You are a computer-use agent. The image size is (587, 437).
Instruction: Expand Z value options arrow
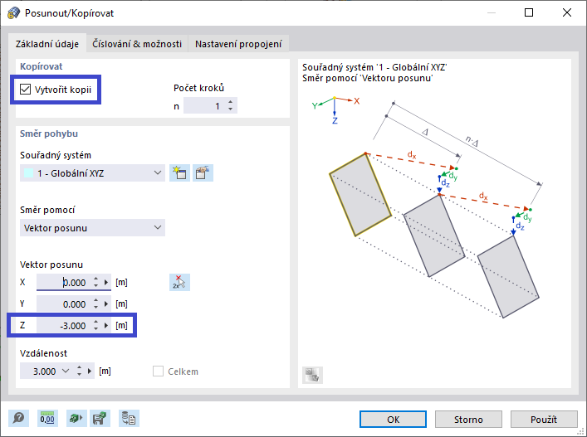pos(106,326)
